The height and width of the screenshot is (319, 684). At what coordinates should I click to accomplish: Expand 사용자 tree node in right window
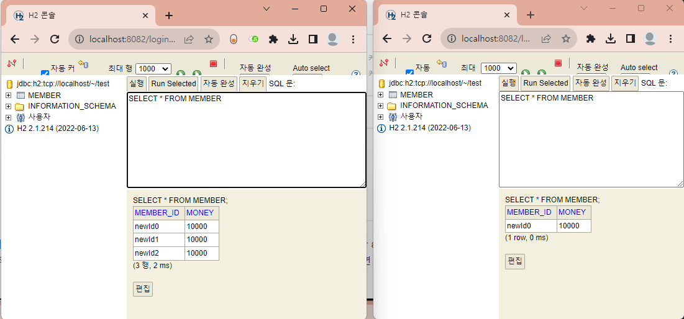[x=380, y=117]
